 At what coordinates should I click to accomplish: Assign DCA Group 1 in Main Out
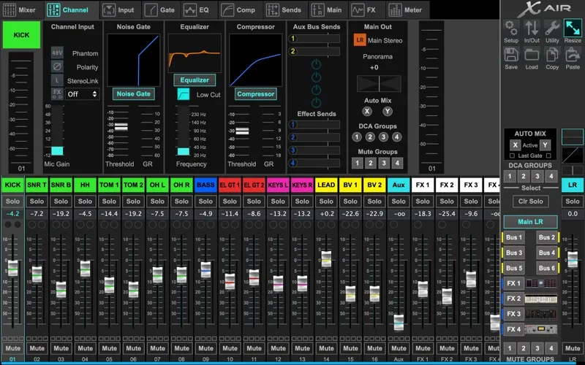coord(357,137)
